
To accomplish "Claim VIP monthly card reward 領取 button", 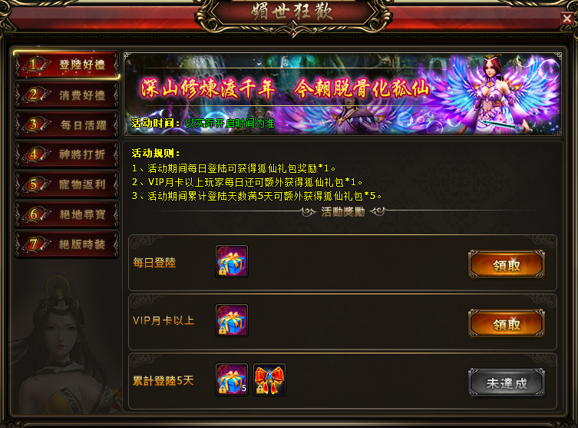I will coord(507,324).
